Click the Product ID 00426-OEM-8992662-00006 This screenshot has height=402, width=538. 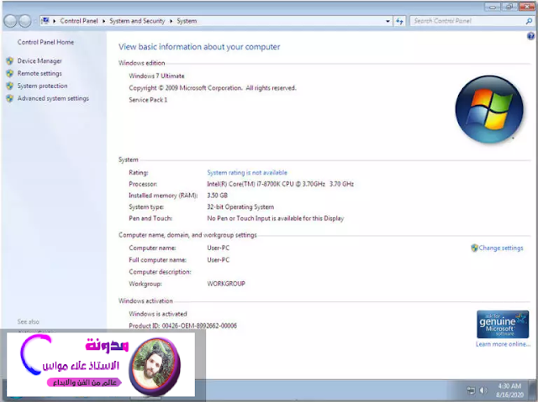pos(182,326)
